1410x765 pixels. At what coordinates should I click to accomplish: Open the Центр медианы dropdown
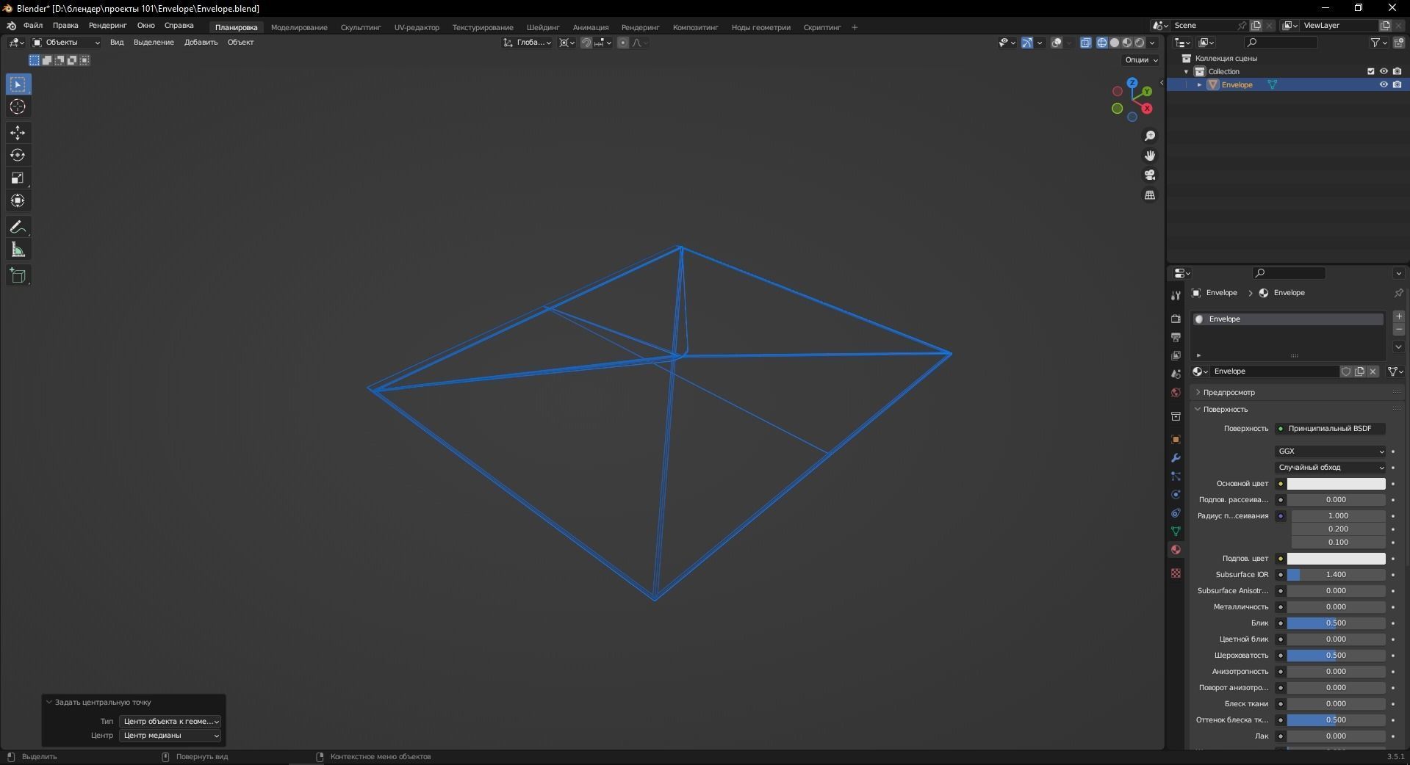tap(170, 735)
